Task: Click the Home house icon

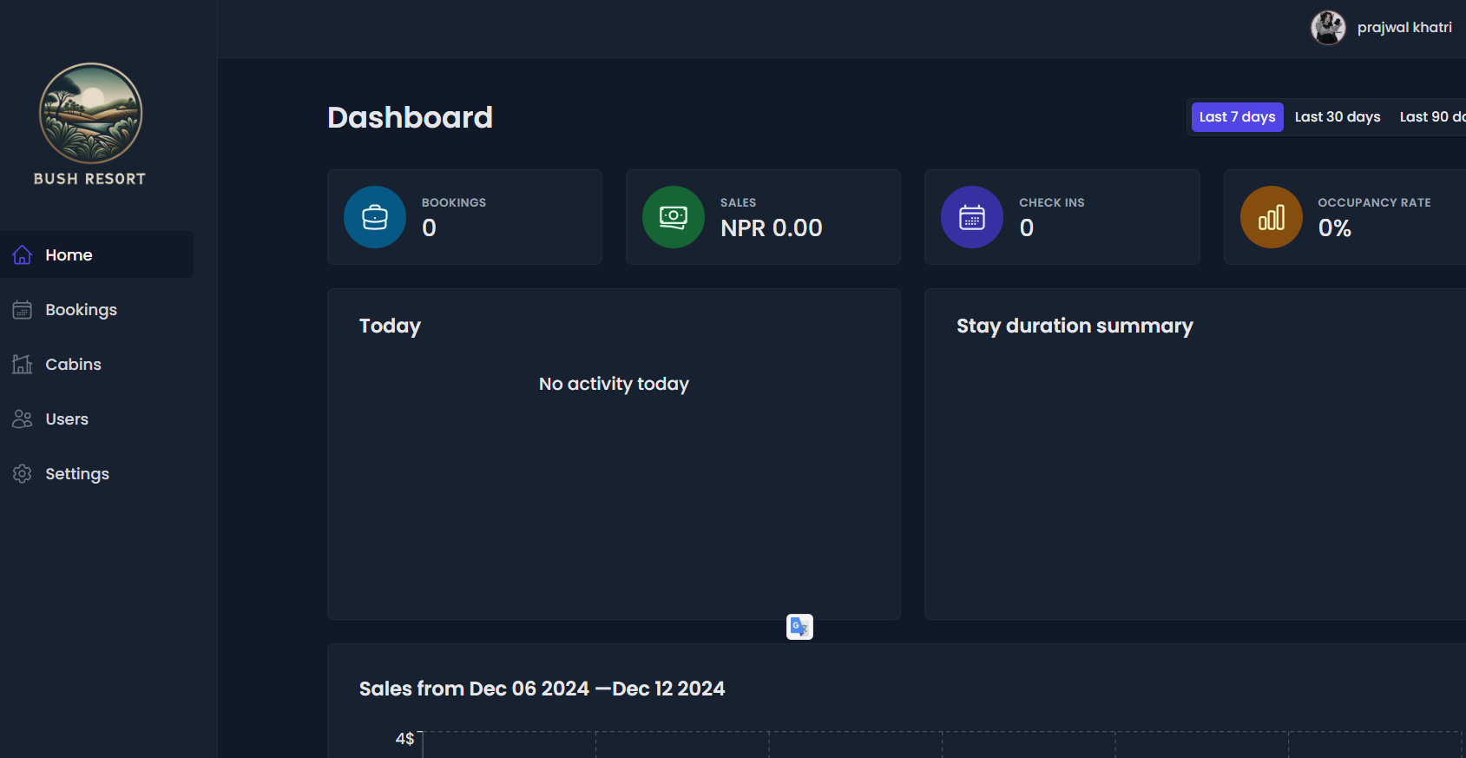Action: pyautogui.click(x=23, y=254)
